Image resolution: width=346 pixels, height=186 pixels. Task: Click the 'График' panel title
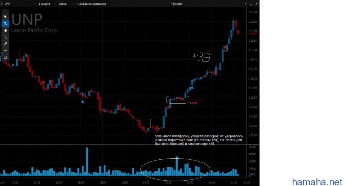point(177,4)
